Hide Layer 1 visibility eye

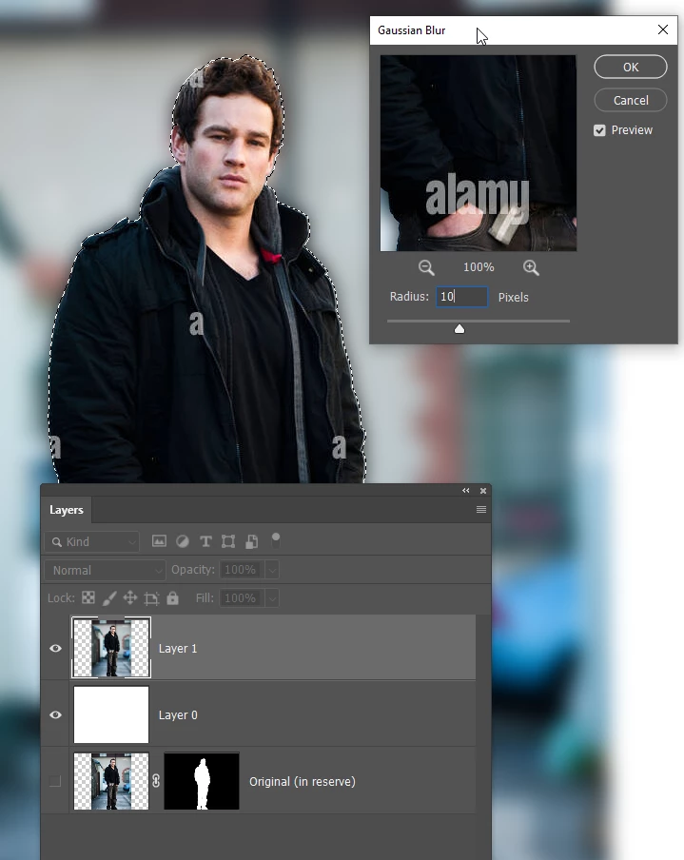point(55,648)
